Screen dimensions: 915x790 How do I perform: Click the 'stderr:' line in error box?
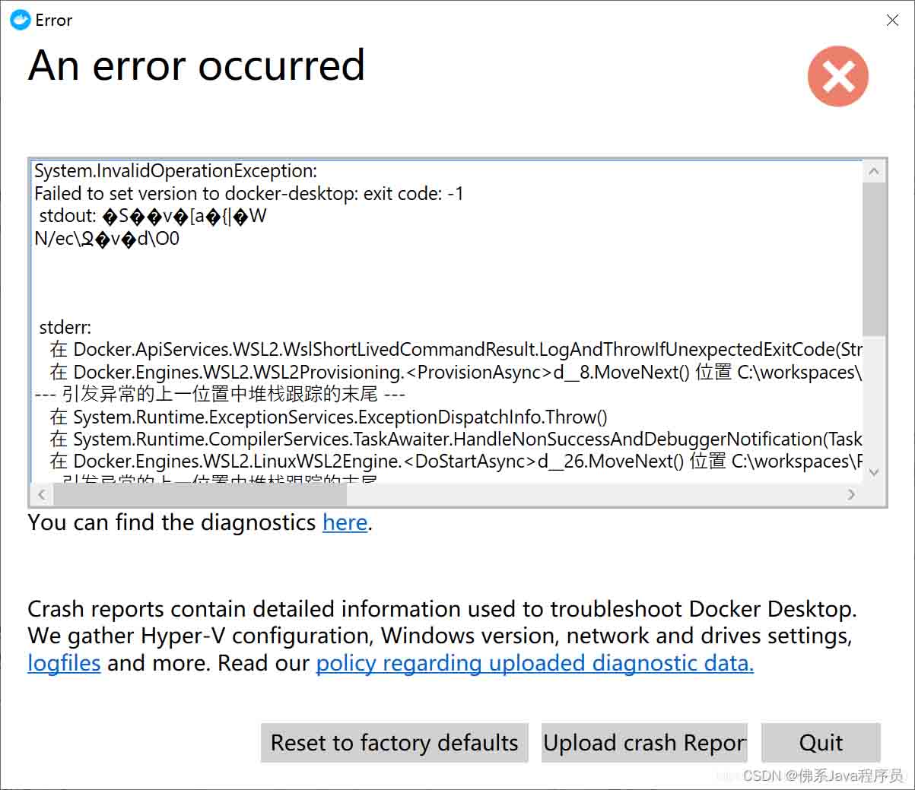click(65, 328)
